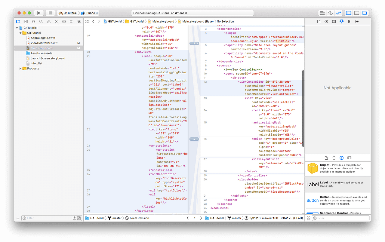Viewport: 385px width, 242px height.
Task: Toggle source-controlled files filter
Action: pyautogui.click(x=79, y=218)
